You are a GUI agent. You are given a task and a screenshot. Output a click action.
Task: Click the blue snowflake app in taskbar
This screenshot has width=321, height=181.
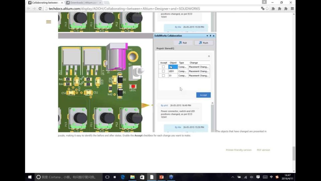click(171, 177)
